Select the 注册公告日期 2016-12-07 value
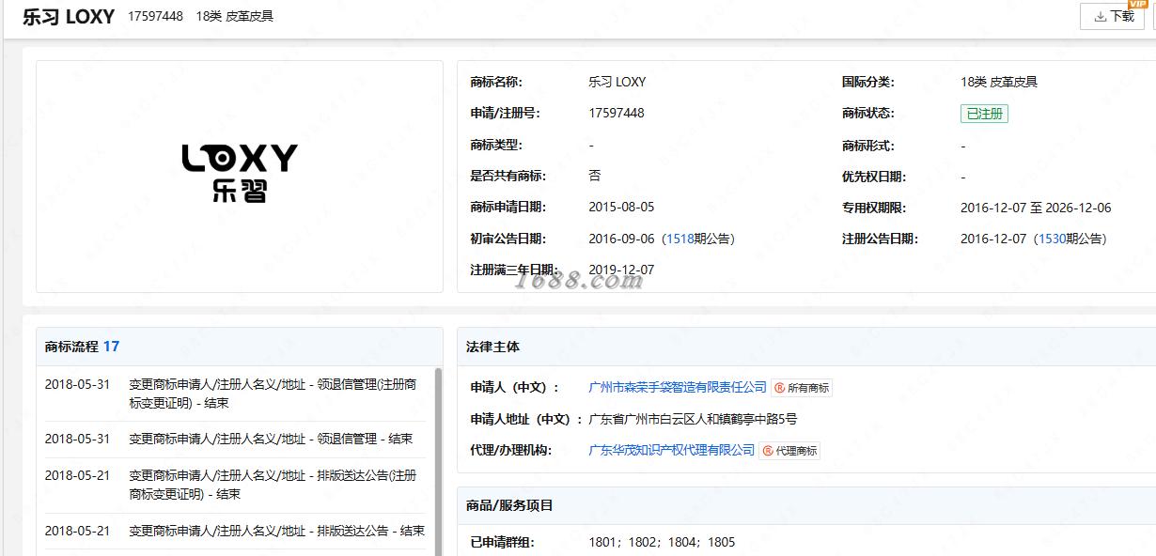The width and height of the screenshot is (1156, 556). (x=993, y=239)
